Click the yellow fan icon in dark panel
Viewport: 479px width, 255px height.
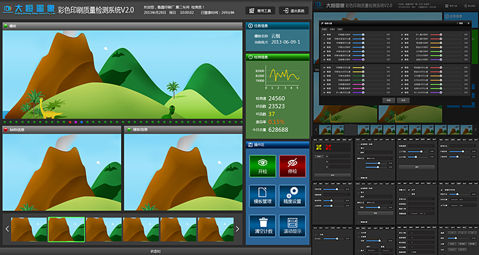[x=319, y=147]
